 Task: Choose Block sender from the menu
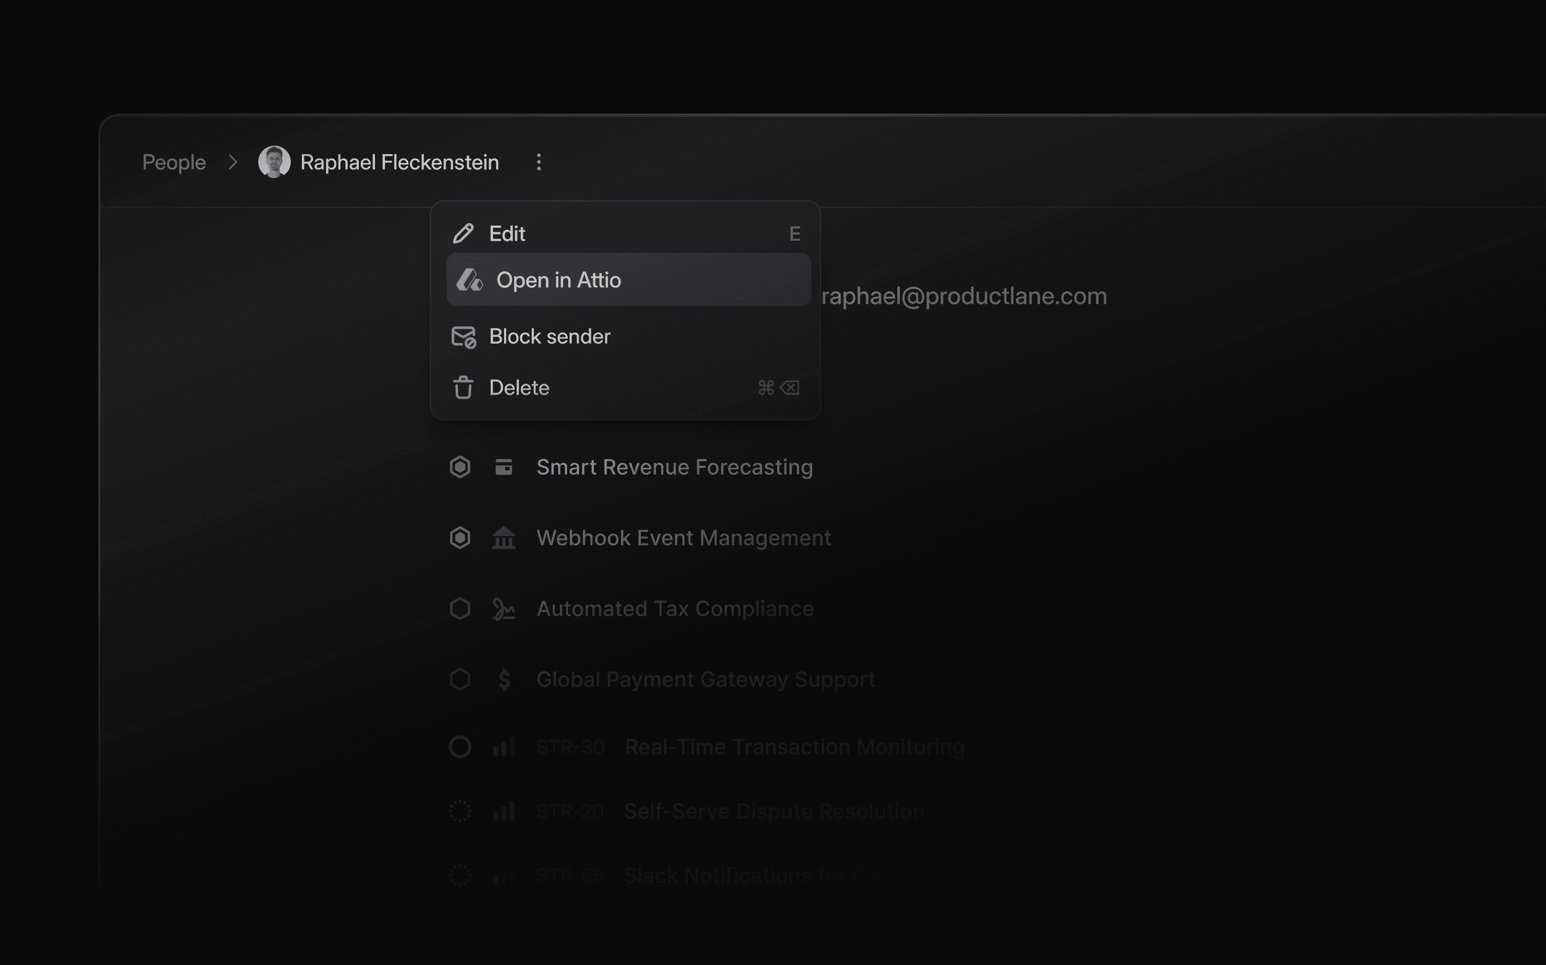point(626,336)
